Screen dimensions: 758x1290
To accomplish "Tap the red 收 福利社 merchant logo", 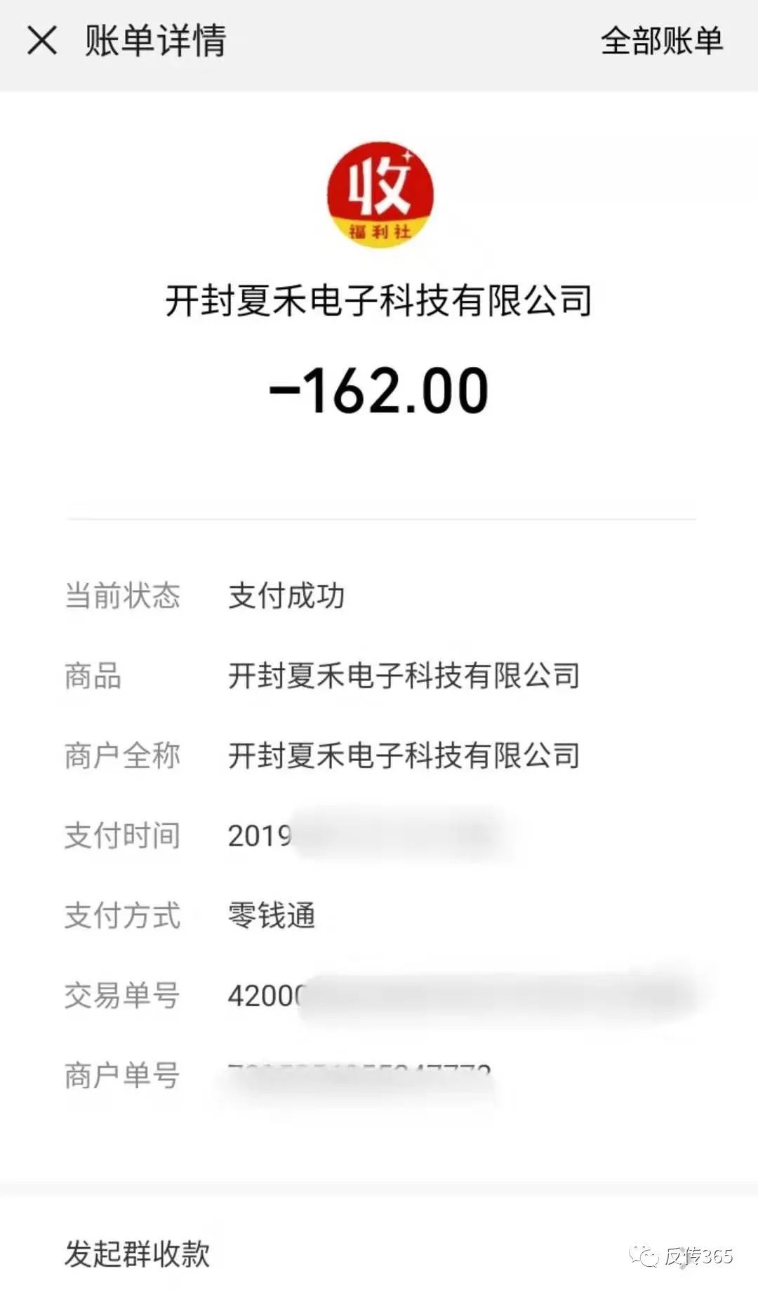I will point(380,194).
